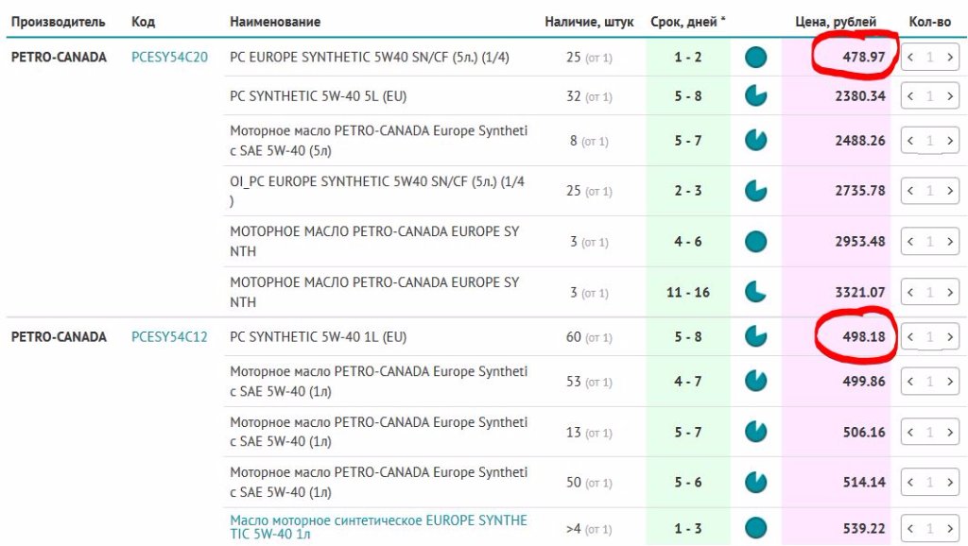The height and width of the screenshot is (546, 968).
Task: Increase quantity for the 506.16 price row
Action: pyautogui.click(x=950, y=432)
